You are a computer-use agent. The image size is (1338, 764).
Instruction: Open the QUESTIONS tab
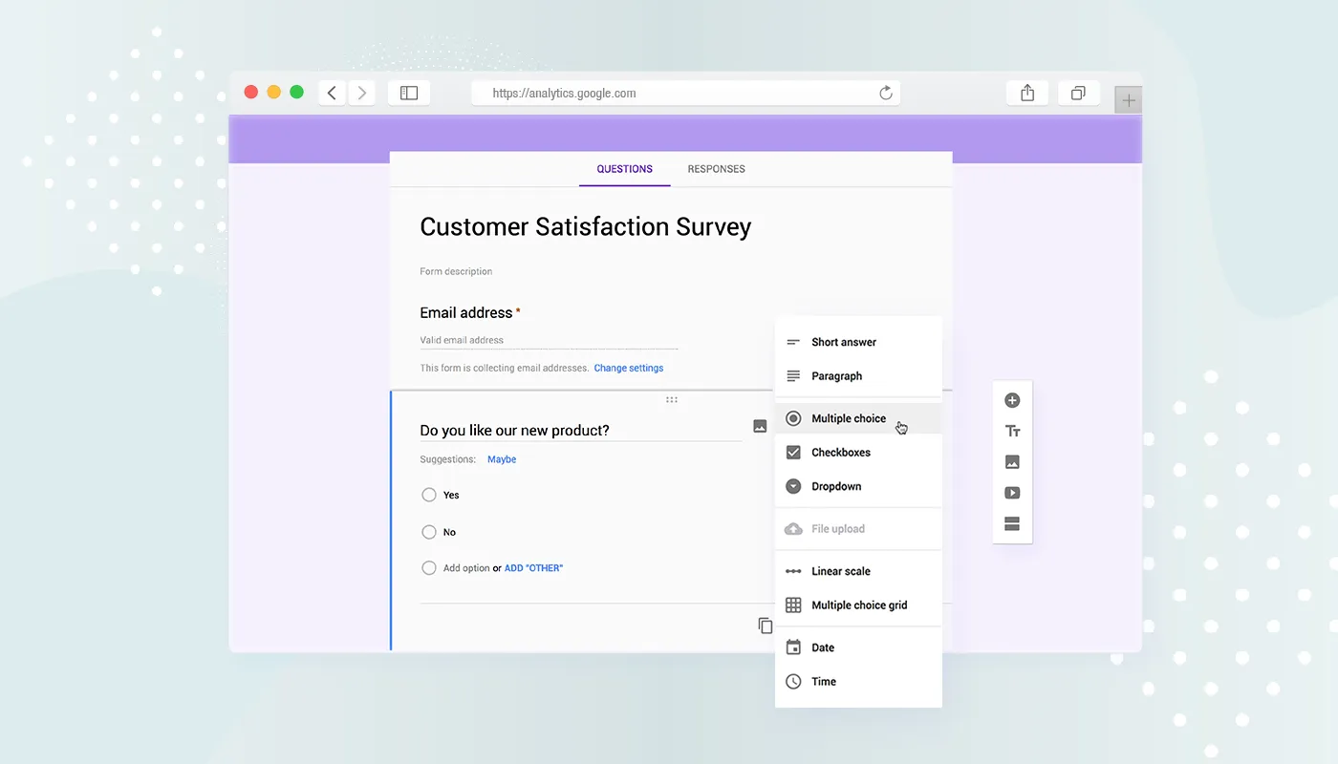[x=624, y=169]
